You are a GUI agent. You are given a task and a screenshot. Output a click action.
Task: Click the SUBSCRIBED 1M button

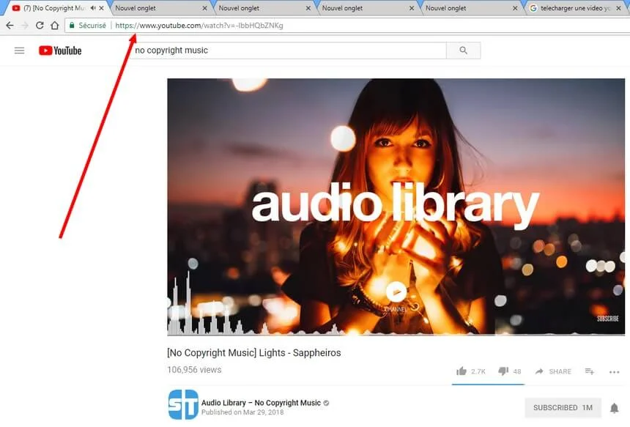[561, 407]
